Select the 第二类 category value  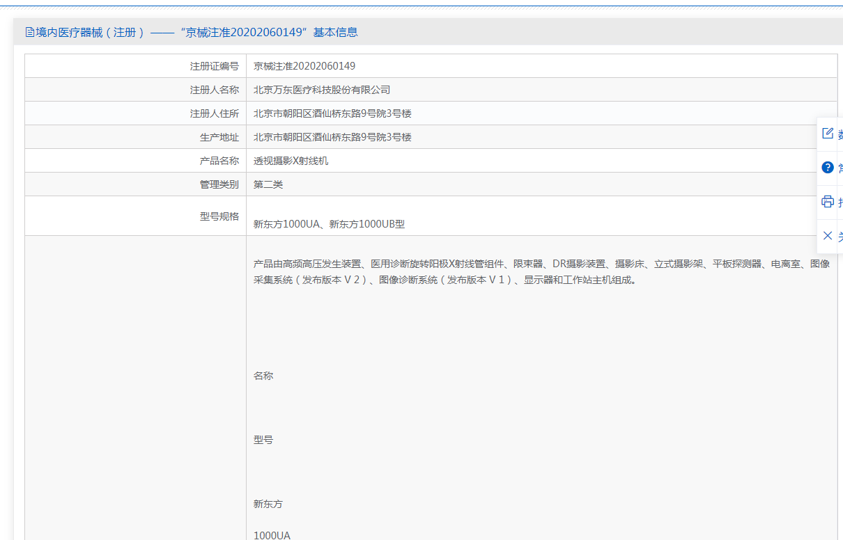click(x=268, y=184)
